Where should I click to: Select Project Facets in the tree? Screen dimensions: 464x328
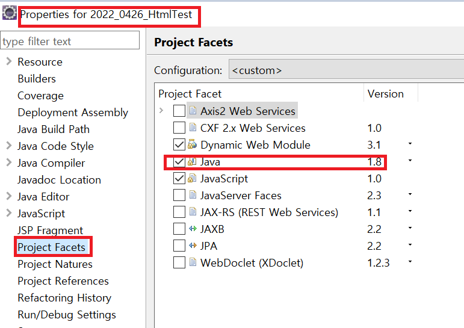(x=52, y=247)
